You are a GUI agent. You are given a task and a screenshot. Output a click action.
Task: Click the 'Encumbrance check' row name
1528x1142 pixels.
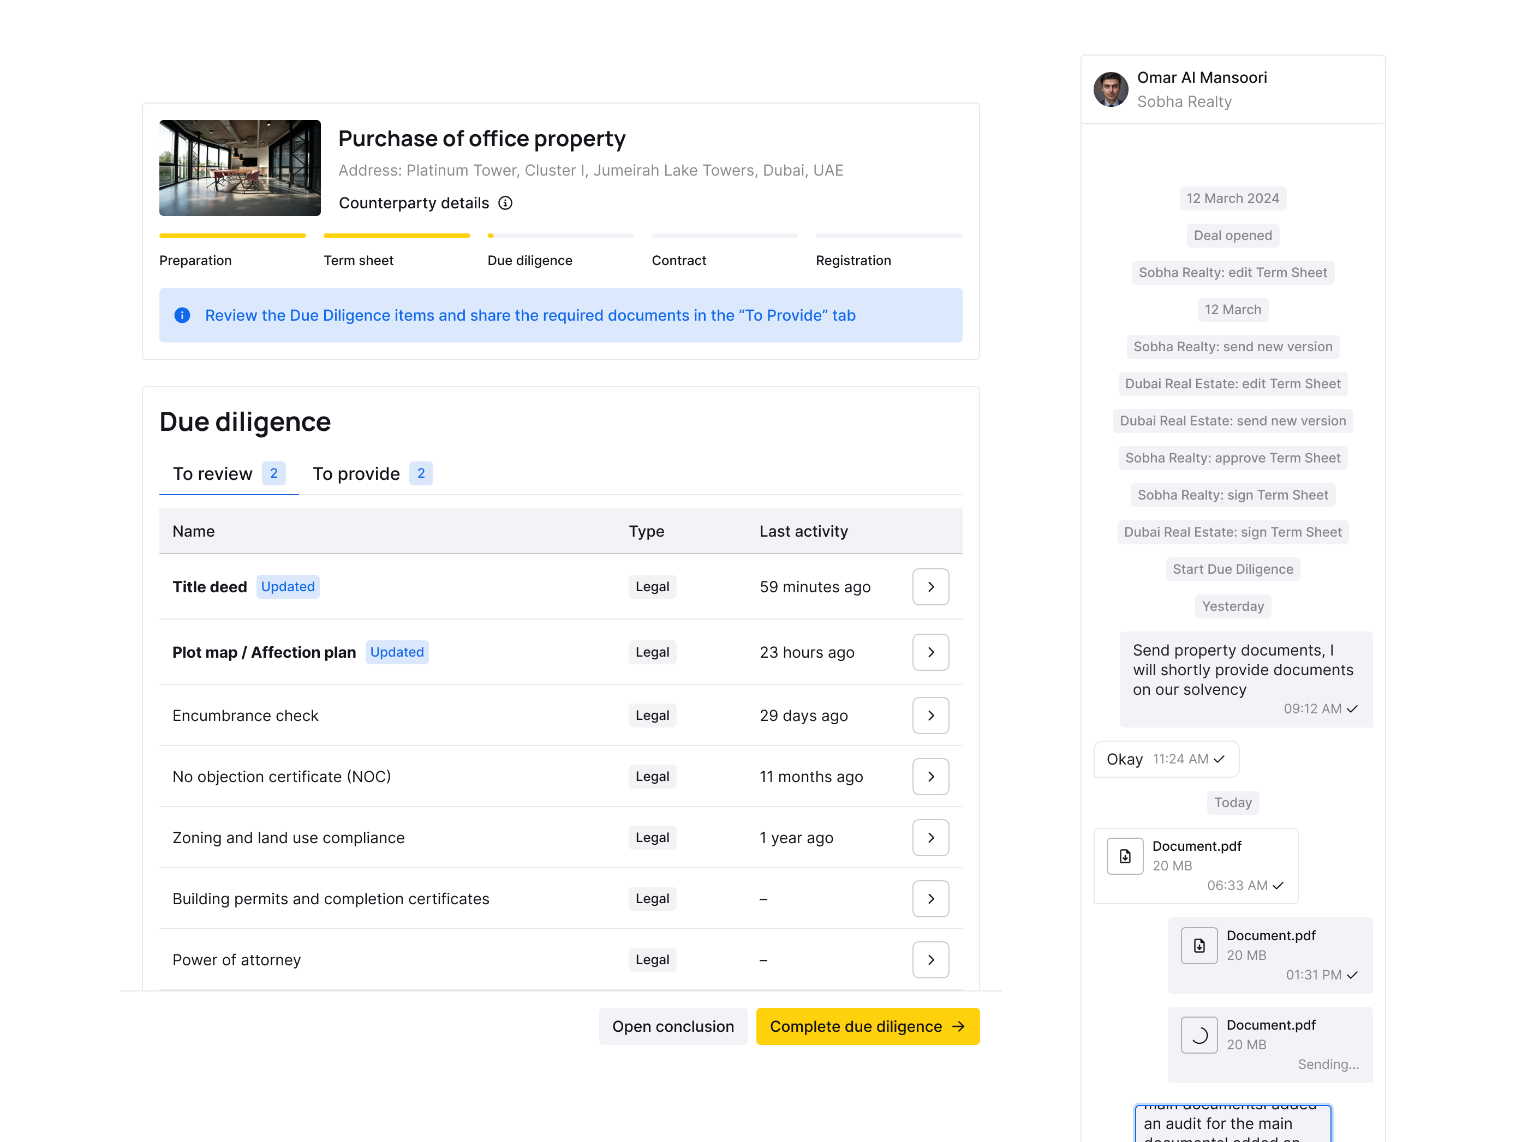[245, 716]
